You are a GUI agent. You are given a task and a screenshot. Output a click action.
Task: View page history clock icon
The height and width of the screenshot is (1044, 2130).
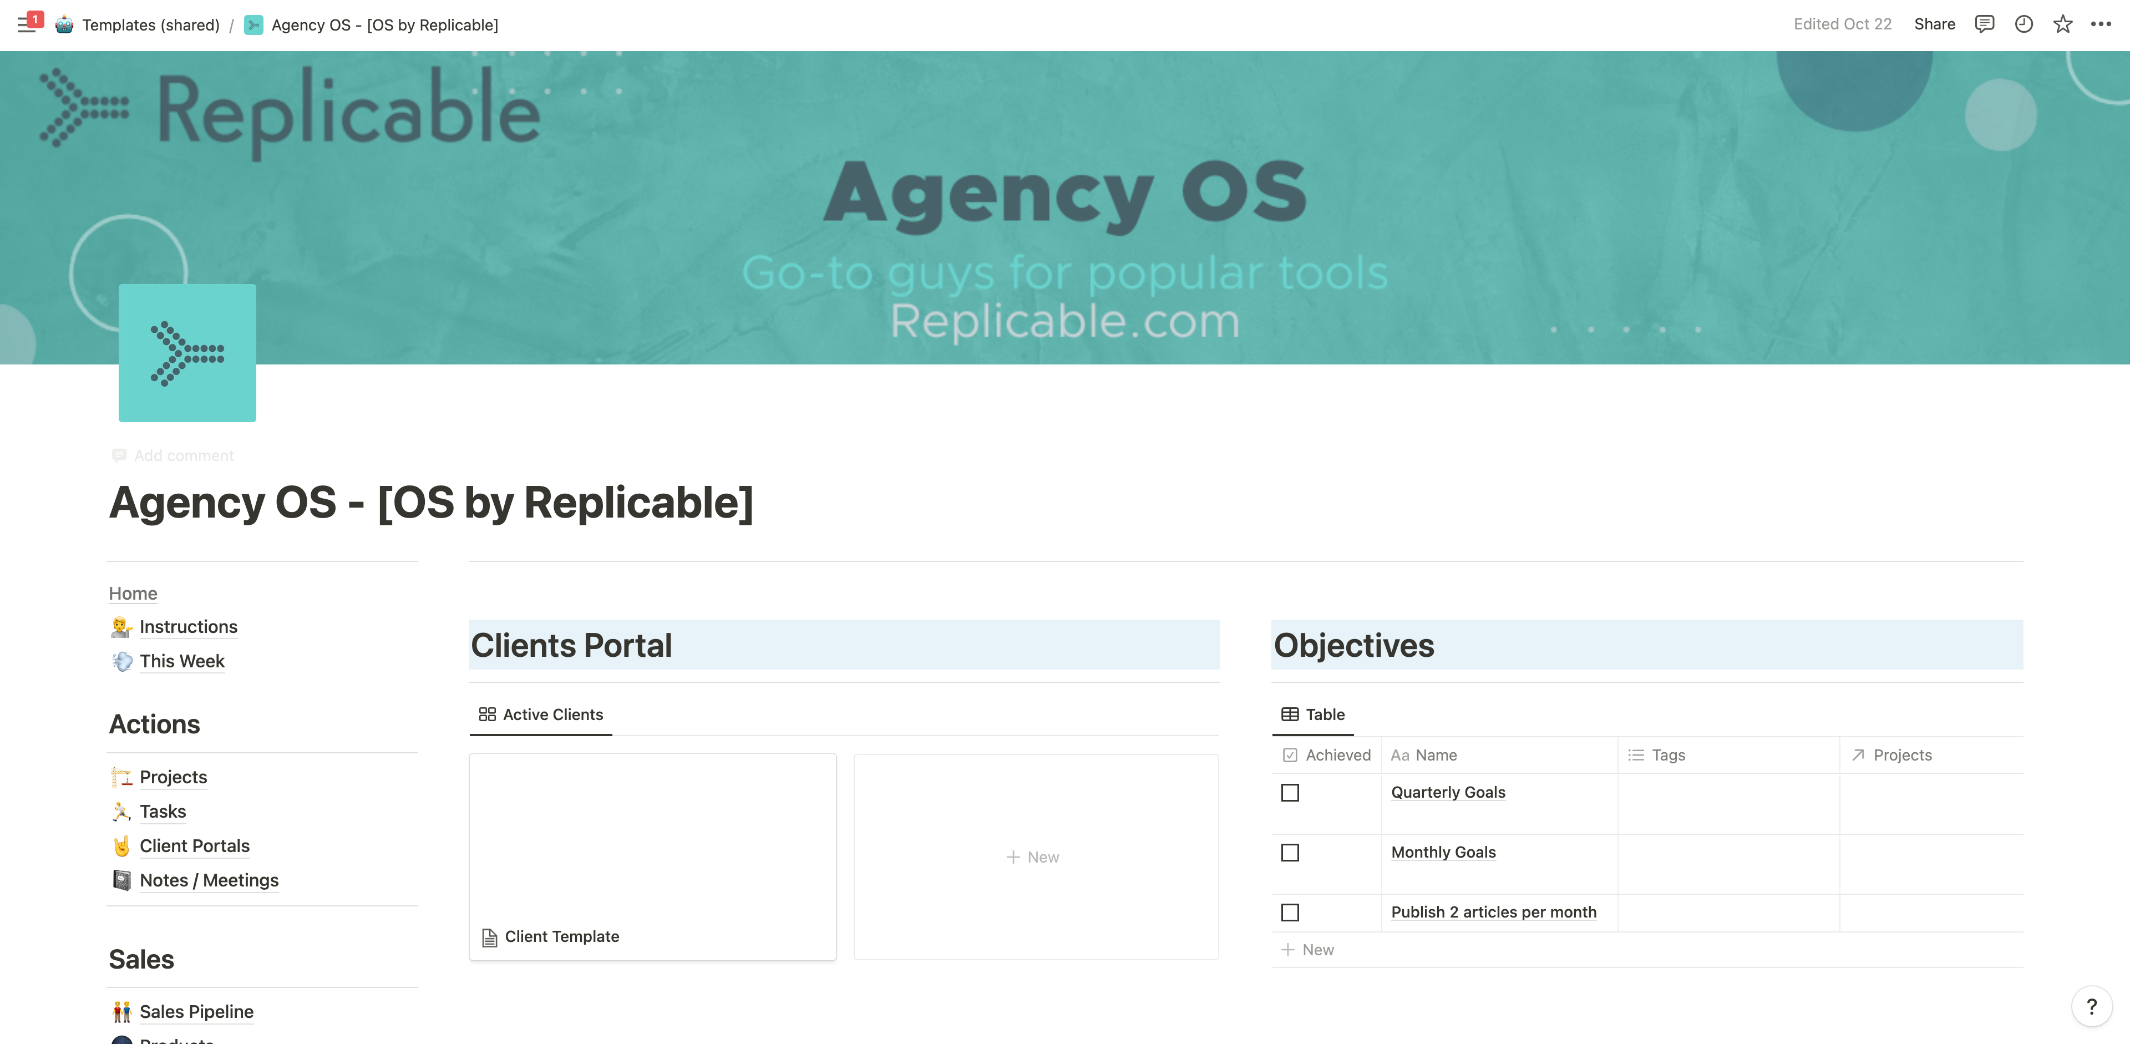(x=2023, y=24)
